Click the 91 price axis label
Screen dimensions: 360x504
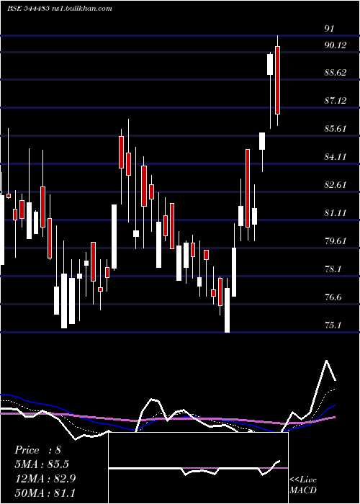coord(329,28)
